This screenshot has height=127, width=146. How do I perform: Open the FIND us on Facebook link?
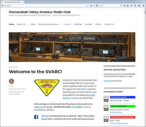[x=44, y=116]
